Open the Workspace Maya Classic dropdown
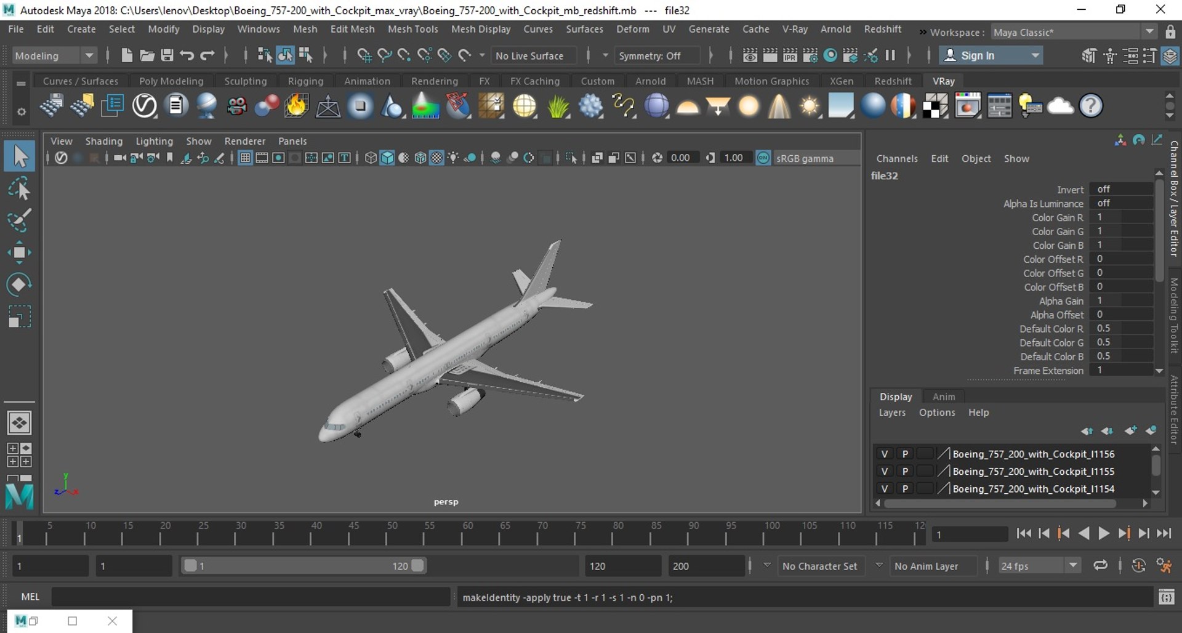 (x=1073, y=32)
